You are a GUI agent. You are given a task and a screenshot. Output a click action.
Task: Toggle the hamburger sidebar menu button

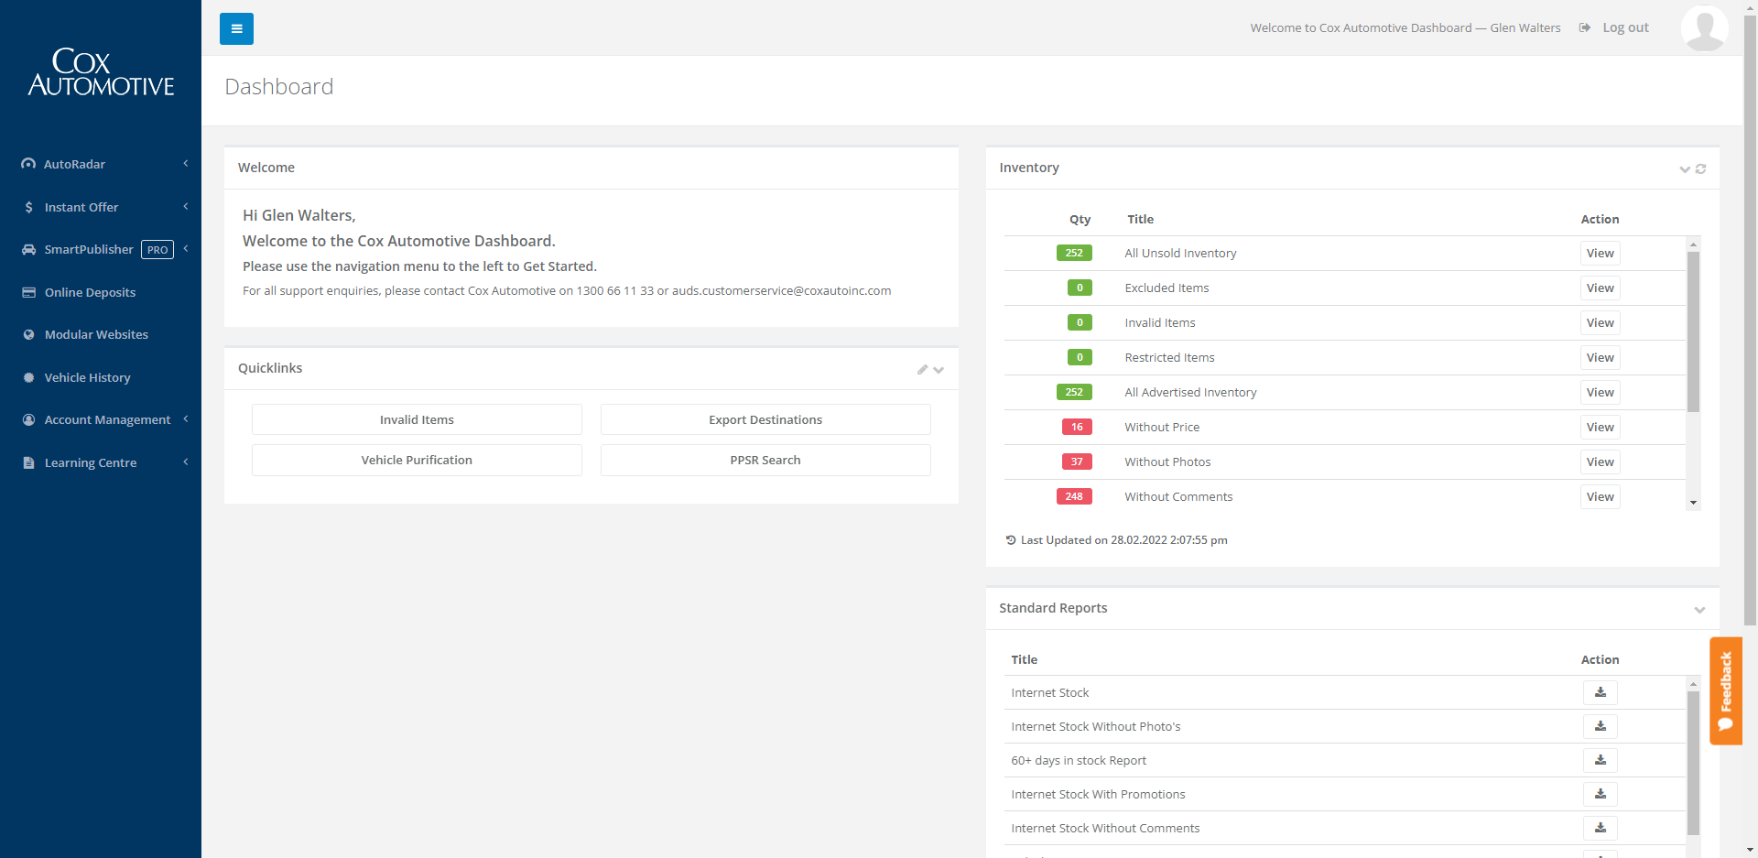tap(236, 28)
